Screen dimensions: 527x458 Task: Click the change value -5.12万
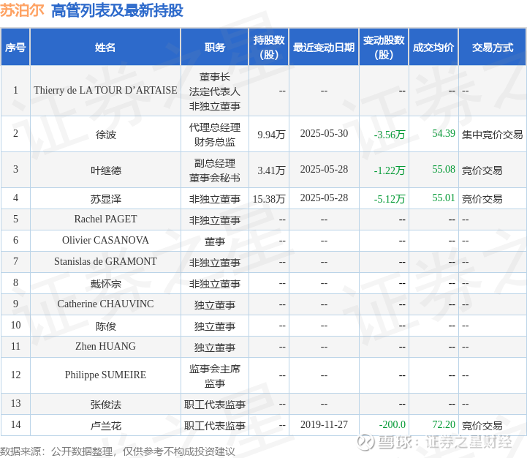coord(390,199)
